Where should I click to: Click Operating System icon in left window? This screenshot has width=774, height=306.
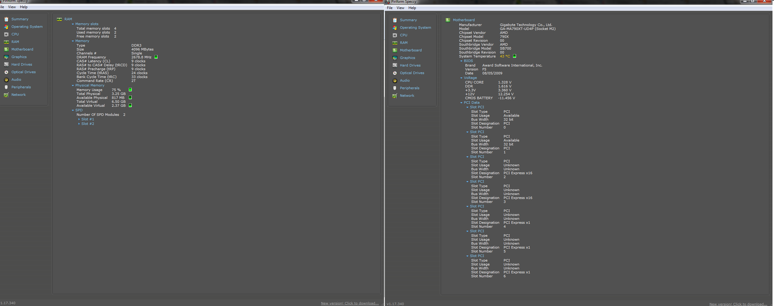pyautogui.click(x=6, y=27)
